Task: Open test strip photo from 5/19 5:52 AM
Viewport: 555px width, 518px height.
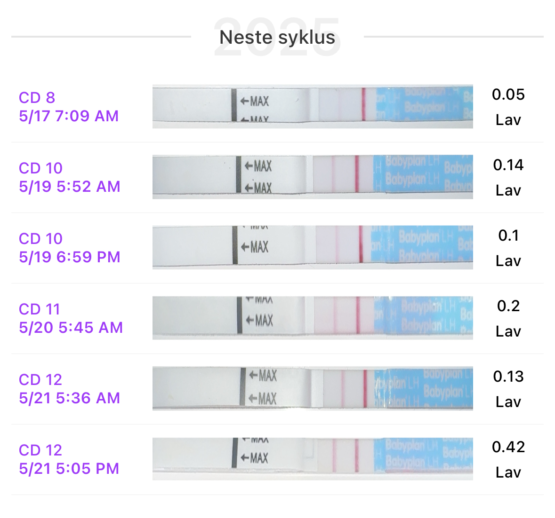Action: click(313, 177)
